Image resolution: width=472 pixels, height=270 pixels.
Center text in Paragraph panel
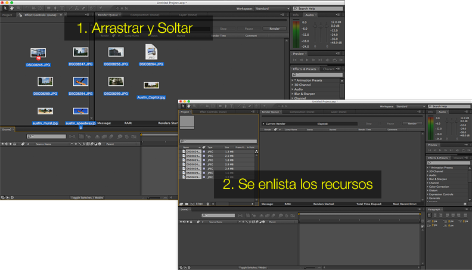[x=435, y=215]
